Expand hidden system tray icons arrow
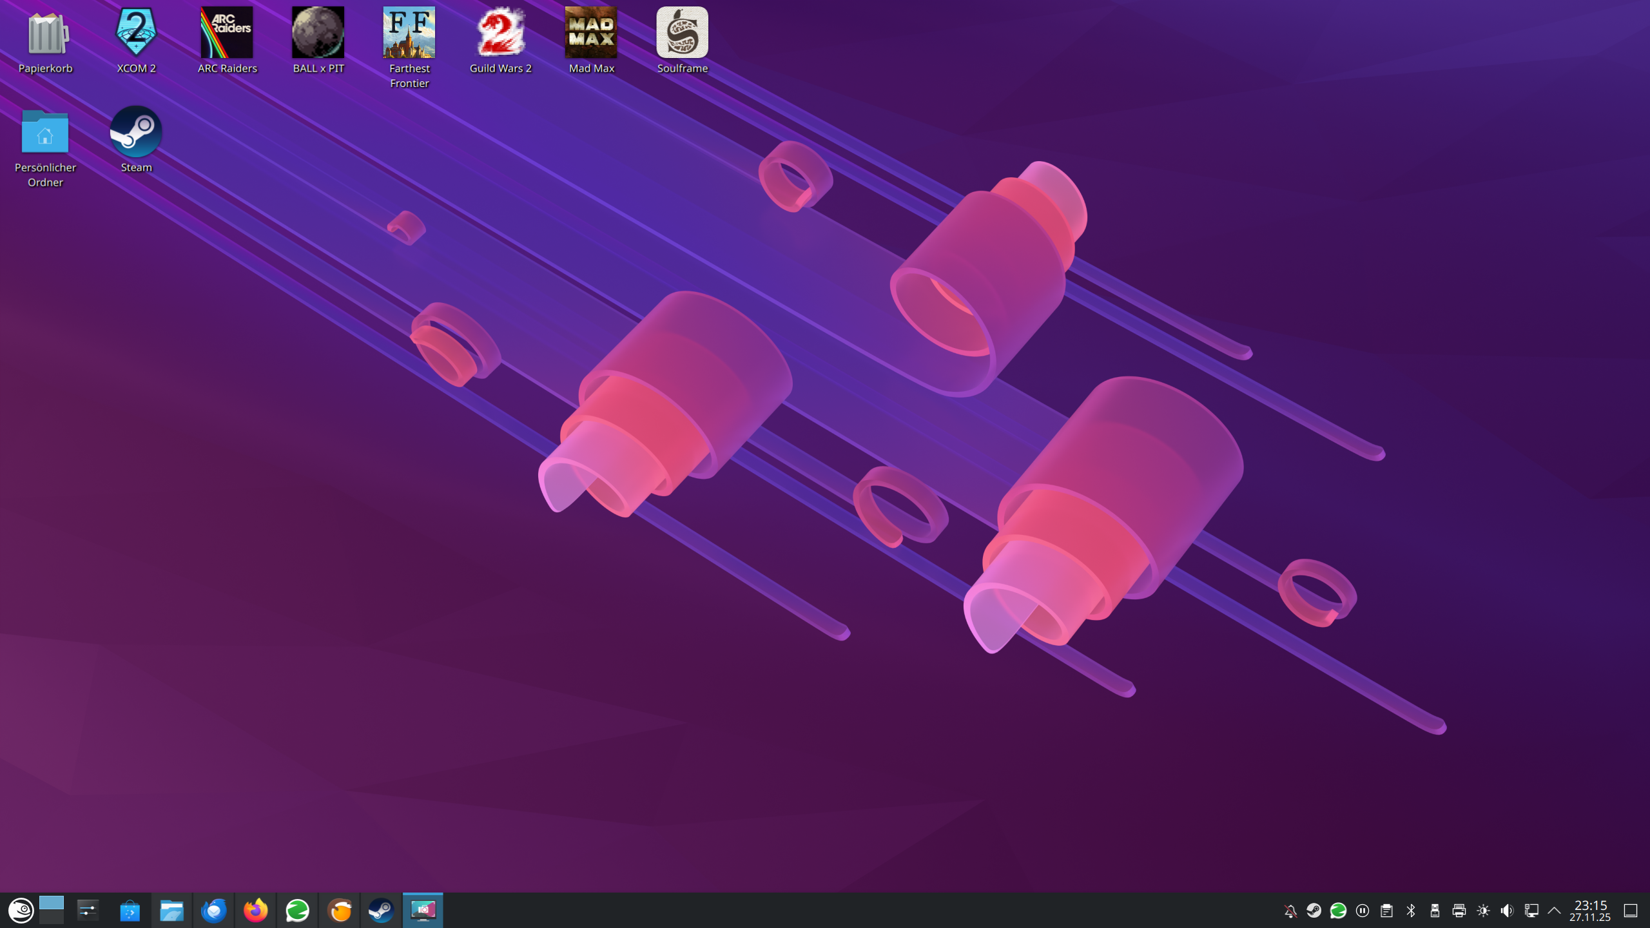The image size is (1650, 928). tap(1554, 911)
